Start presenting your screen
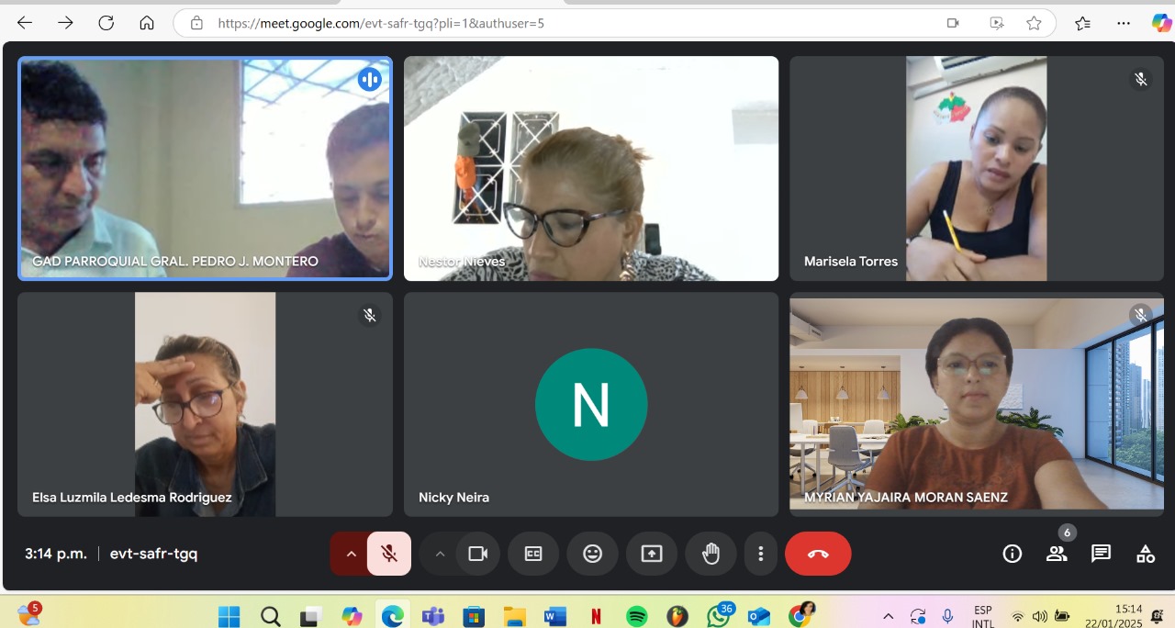 (x=651, y=554)
